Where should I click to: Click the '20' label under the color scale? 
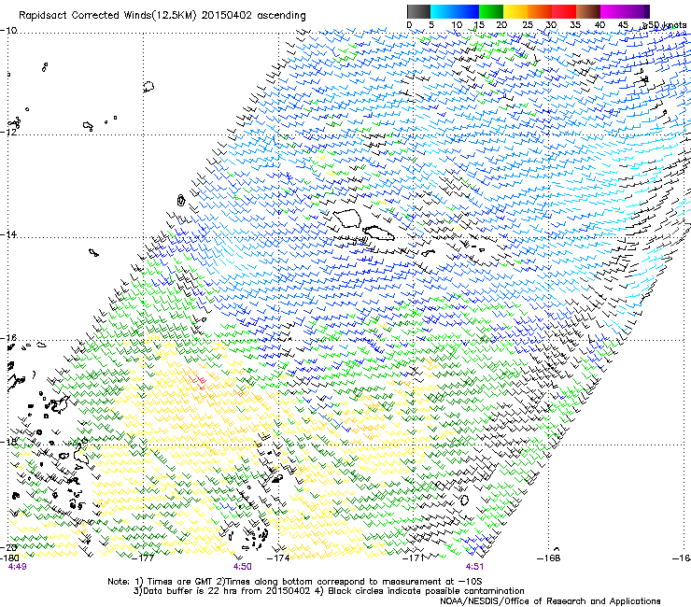501,25
